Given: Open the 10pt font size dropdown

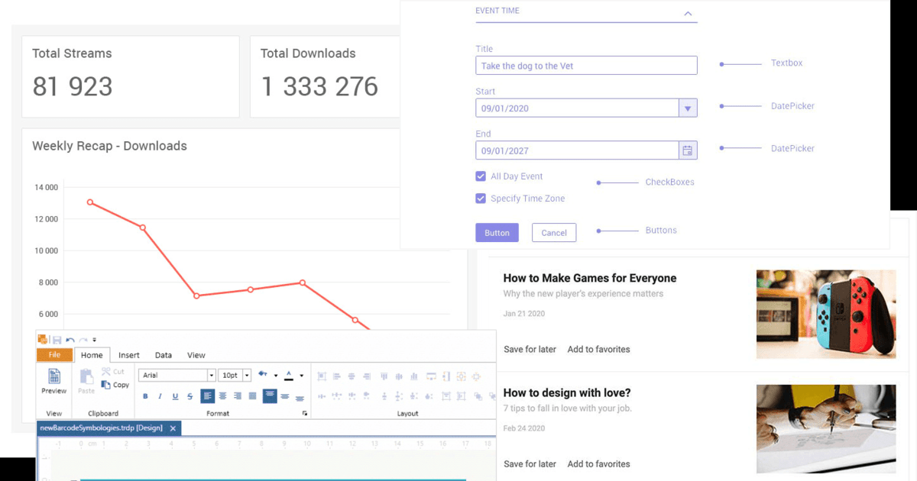Looking at the screenshot, I should (x=247, y=376).
